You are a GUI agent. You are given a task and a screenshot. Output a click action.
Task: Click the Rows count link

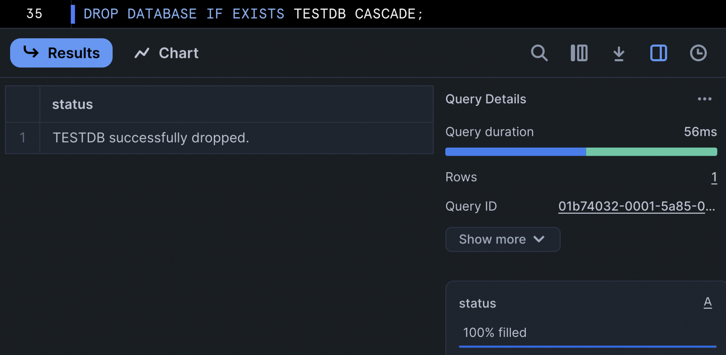point(714,177)
